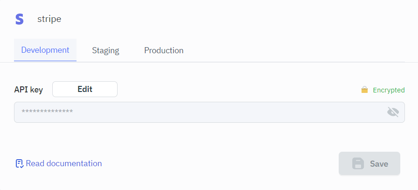Open the Staging tab
The height and width of the screenshot is (190, 418).
coord(105,50)
